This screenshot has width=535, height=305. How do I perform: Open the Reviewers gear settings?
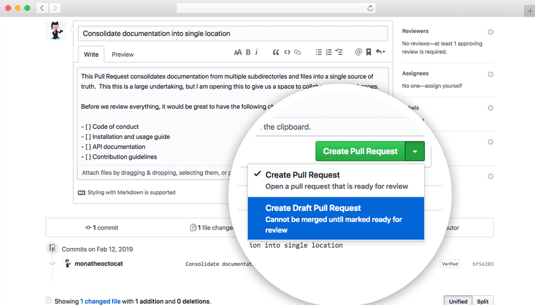[x=490, y=32]
